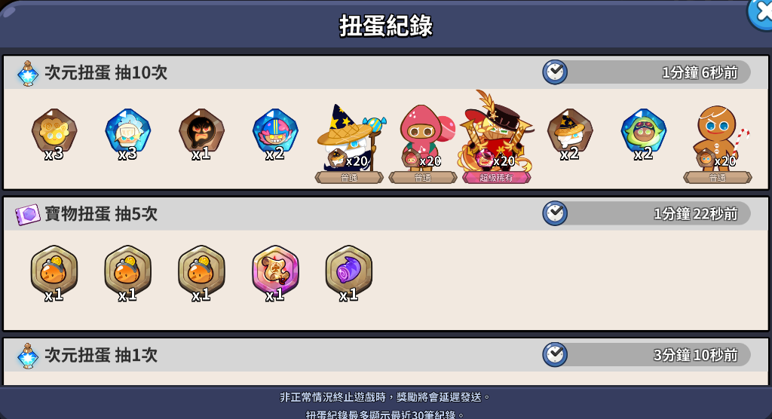The height and width of the screenshot is (419, 772).
Task: Select the blue helmet pink cookie soulstone
Action: point(275,132)
